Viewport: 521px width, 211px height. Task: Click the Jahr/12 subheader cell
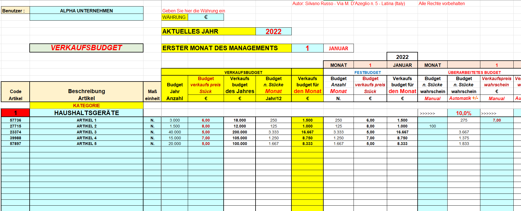coord(273,98)
